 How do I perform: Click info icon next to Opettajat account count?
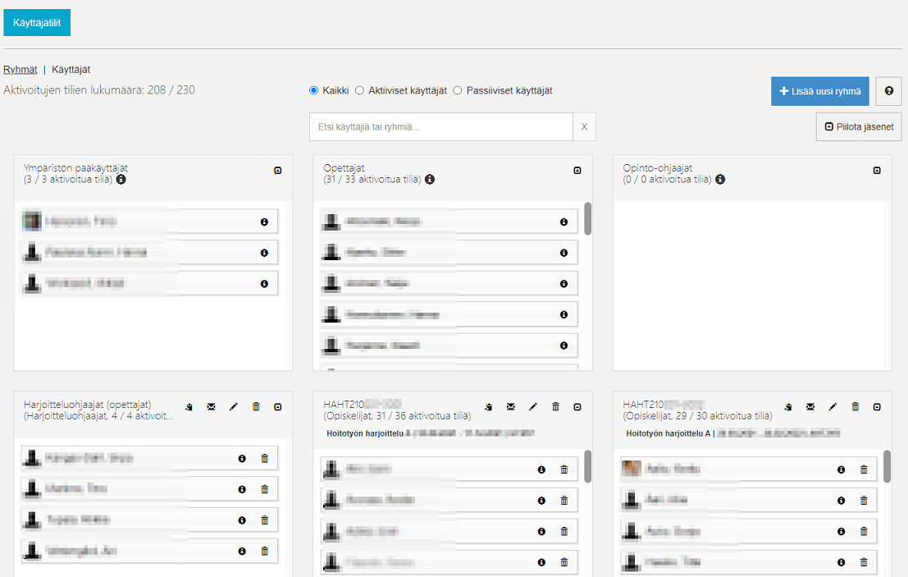pyautogui.click(x=430, y=179)
